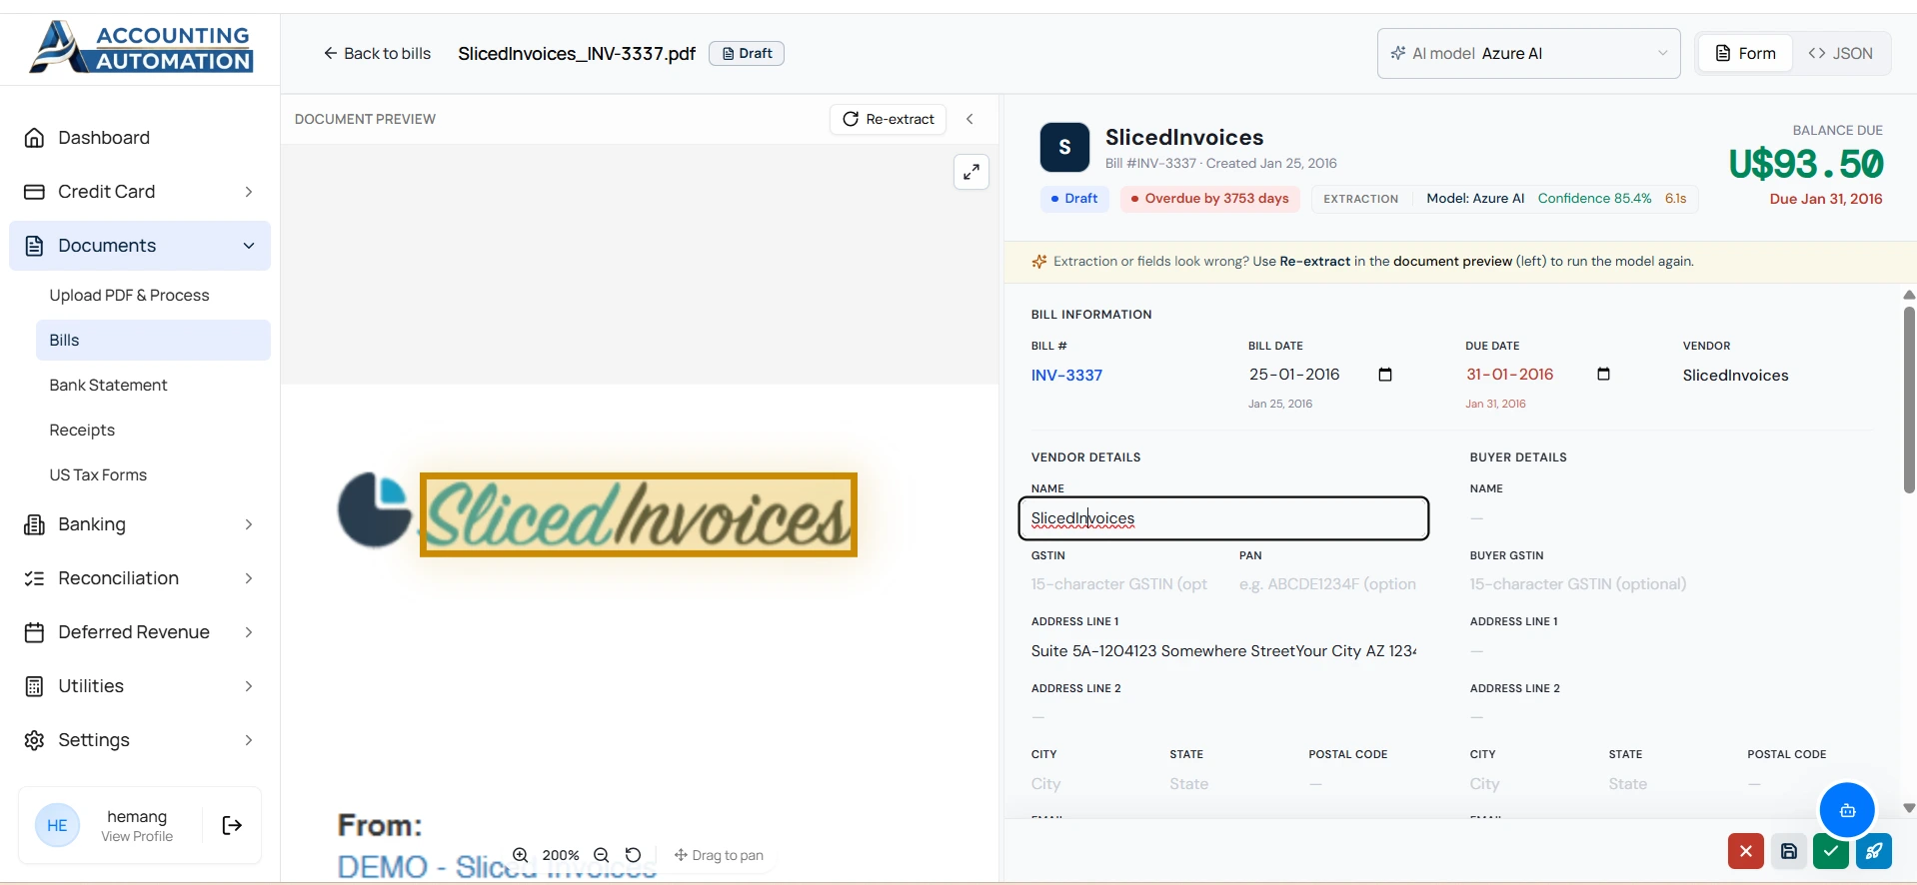Click the save disk icon button
Image resolution: width=1917 pixels, height=885 pixels.
[1789, 851]
